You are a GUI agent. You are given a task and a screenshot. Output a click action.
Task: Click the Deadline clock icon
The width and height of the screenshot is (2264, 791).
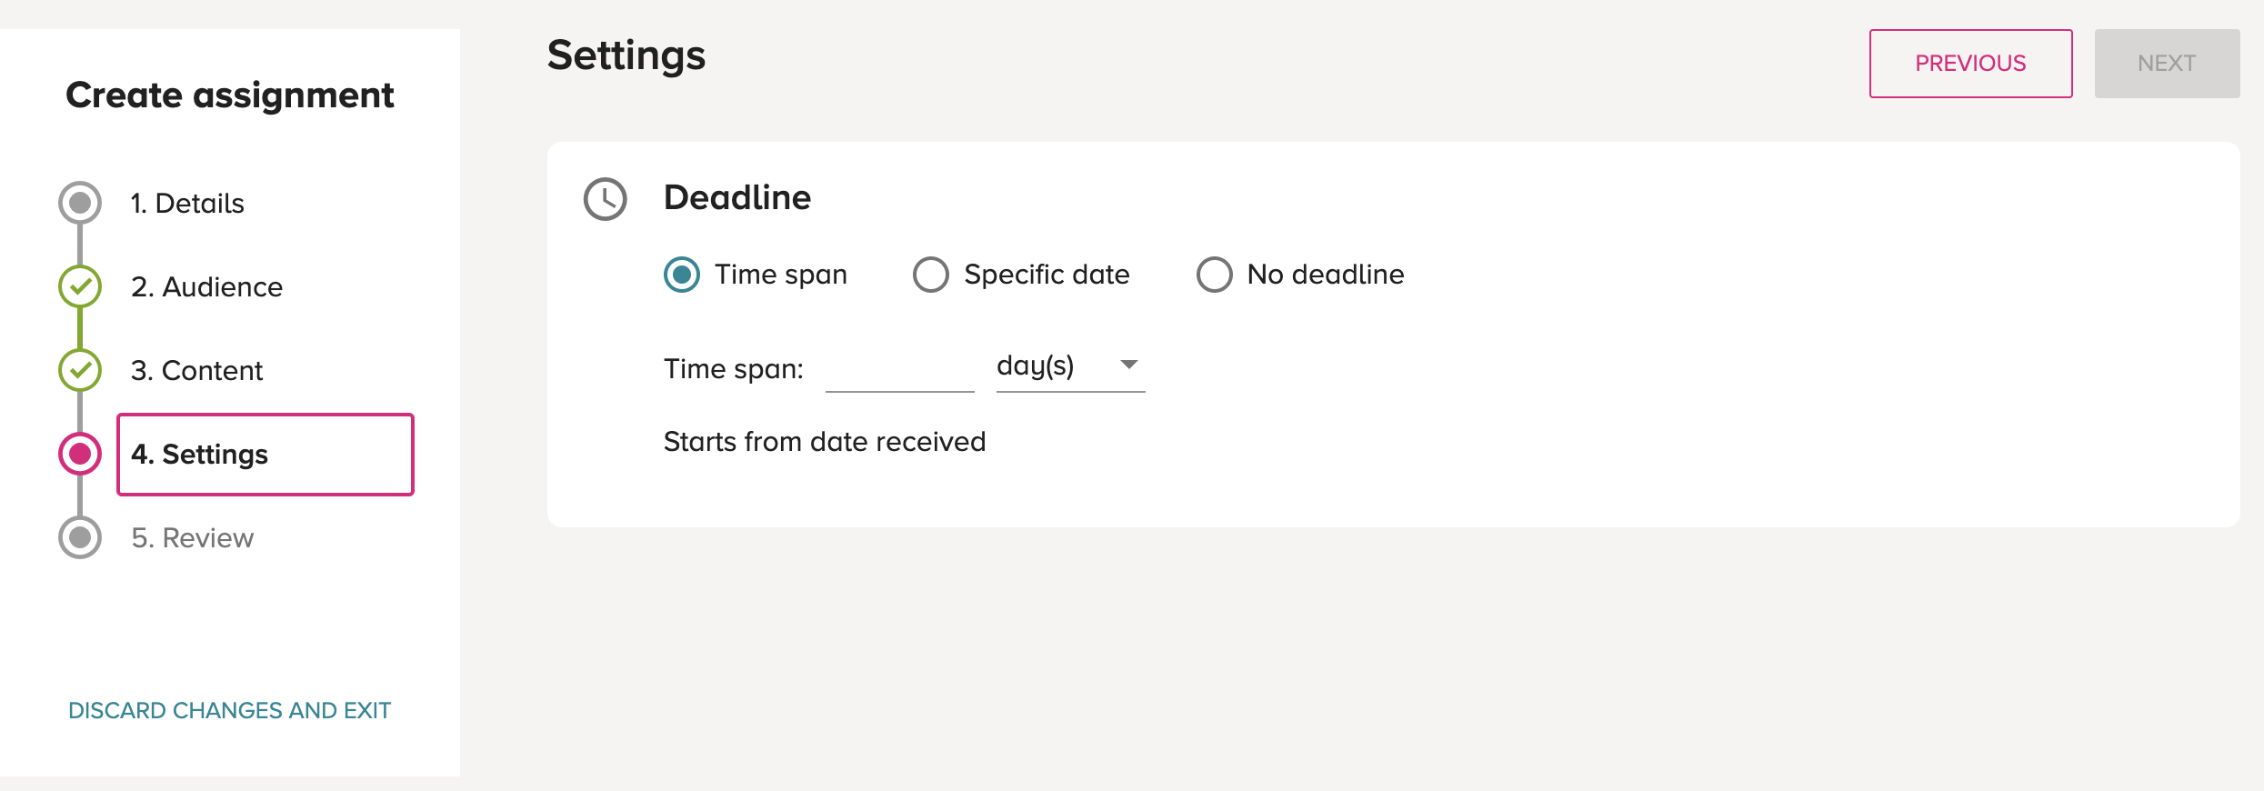coord(606,199)
